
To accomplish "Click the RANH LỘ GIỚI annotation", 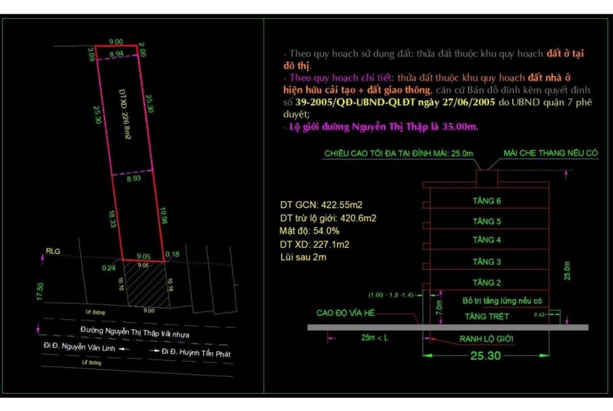I will click(x=486, y=339).
